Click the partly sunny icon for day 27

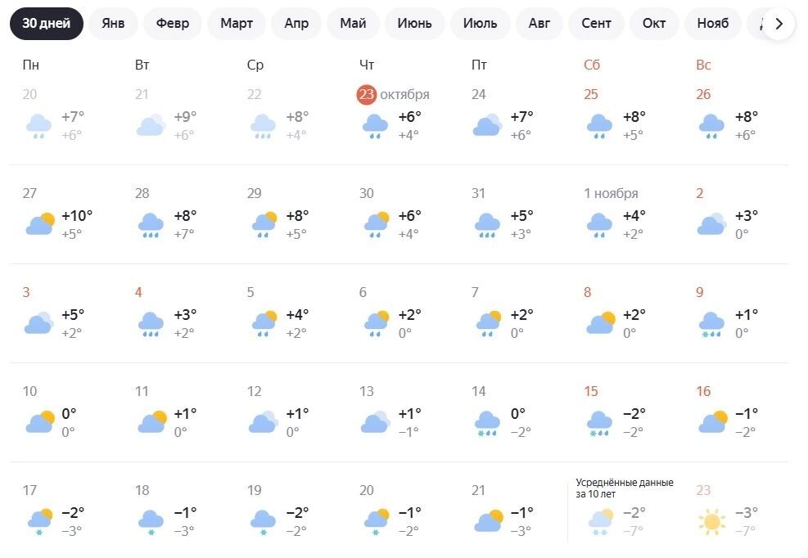tap(39, 224)
